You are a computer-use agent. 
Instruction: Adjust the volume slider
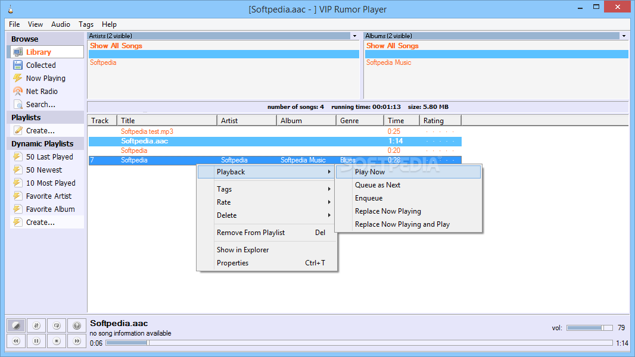589,328
